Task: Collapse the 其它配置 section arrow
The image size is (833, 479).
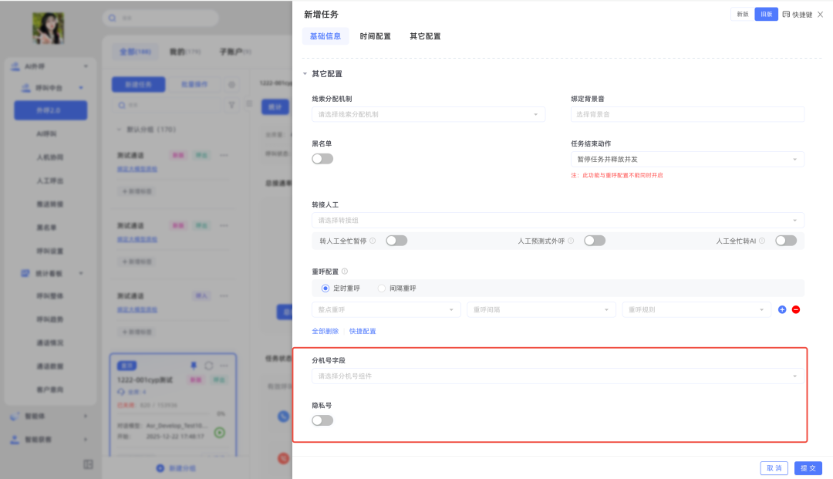Action: tap(305, 74)
